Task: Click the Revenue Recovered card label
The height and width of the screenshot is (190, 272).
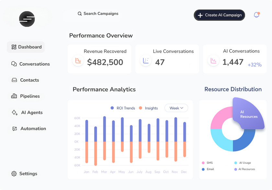Action: point(105,51)
